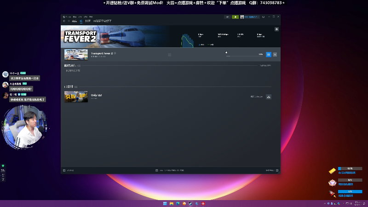Screen dimensions: 368x207
Task: Start the Only Up! download via its icon
Action: (269, 97)
